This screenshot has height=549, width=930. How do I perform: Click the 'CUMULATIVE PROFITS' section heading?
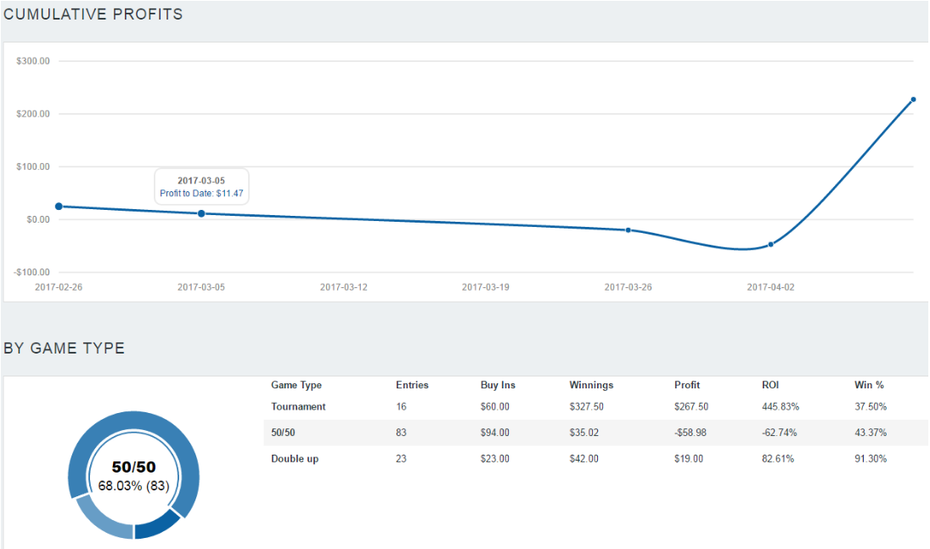93,14
